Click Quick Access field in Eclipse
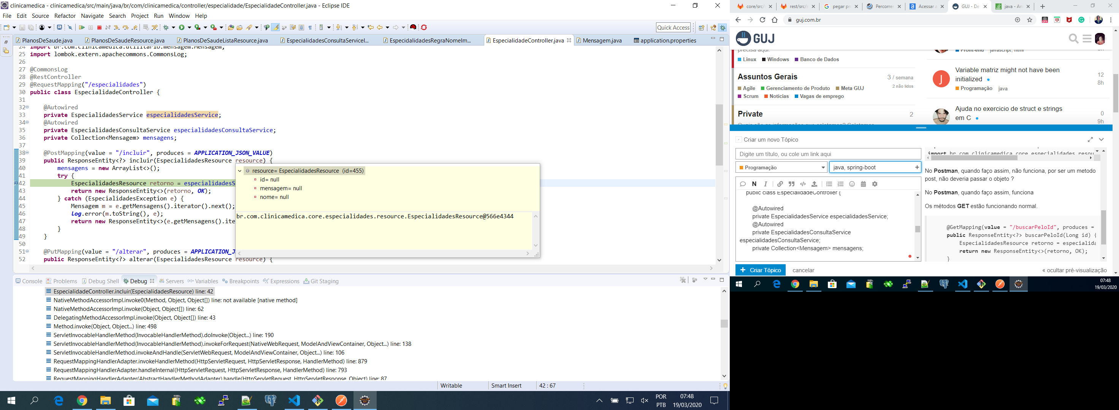The width and height of the screenshot is (1119, 410). [x=673, y=27]
